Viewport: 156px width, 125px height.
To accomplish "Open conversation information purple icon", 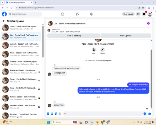I will [x=148, y=23].
